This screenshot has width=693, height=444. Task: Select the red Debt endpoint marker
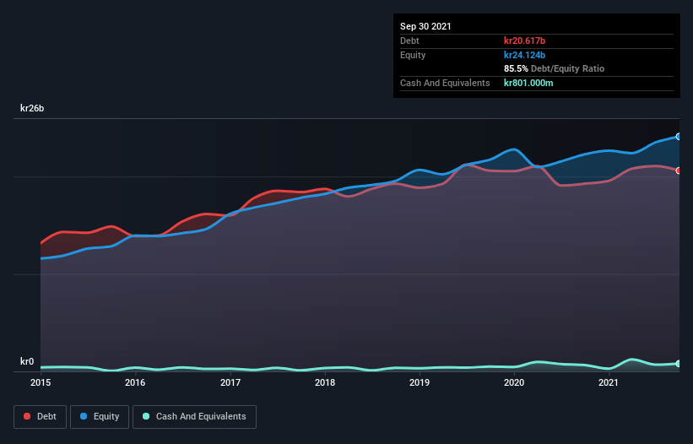tap(679, 171)
